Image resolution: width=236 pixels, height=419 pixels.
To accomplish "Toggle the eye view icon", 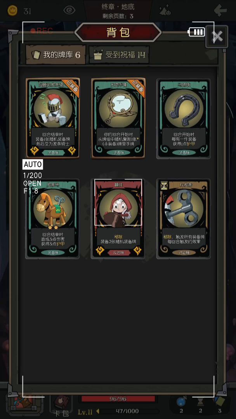I will [x=69, y=10].
